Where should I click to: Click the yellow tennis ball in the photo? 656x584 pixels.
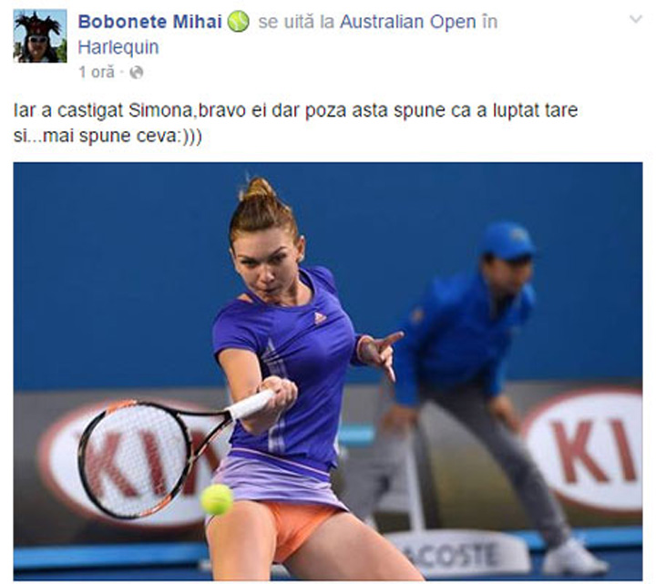point(216,498)
